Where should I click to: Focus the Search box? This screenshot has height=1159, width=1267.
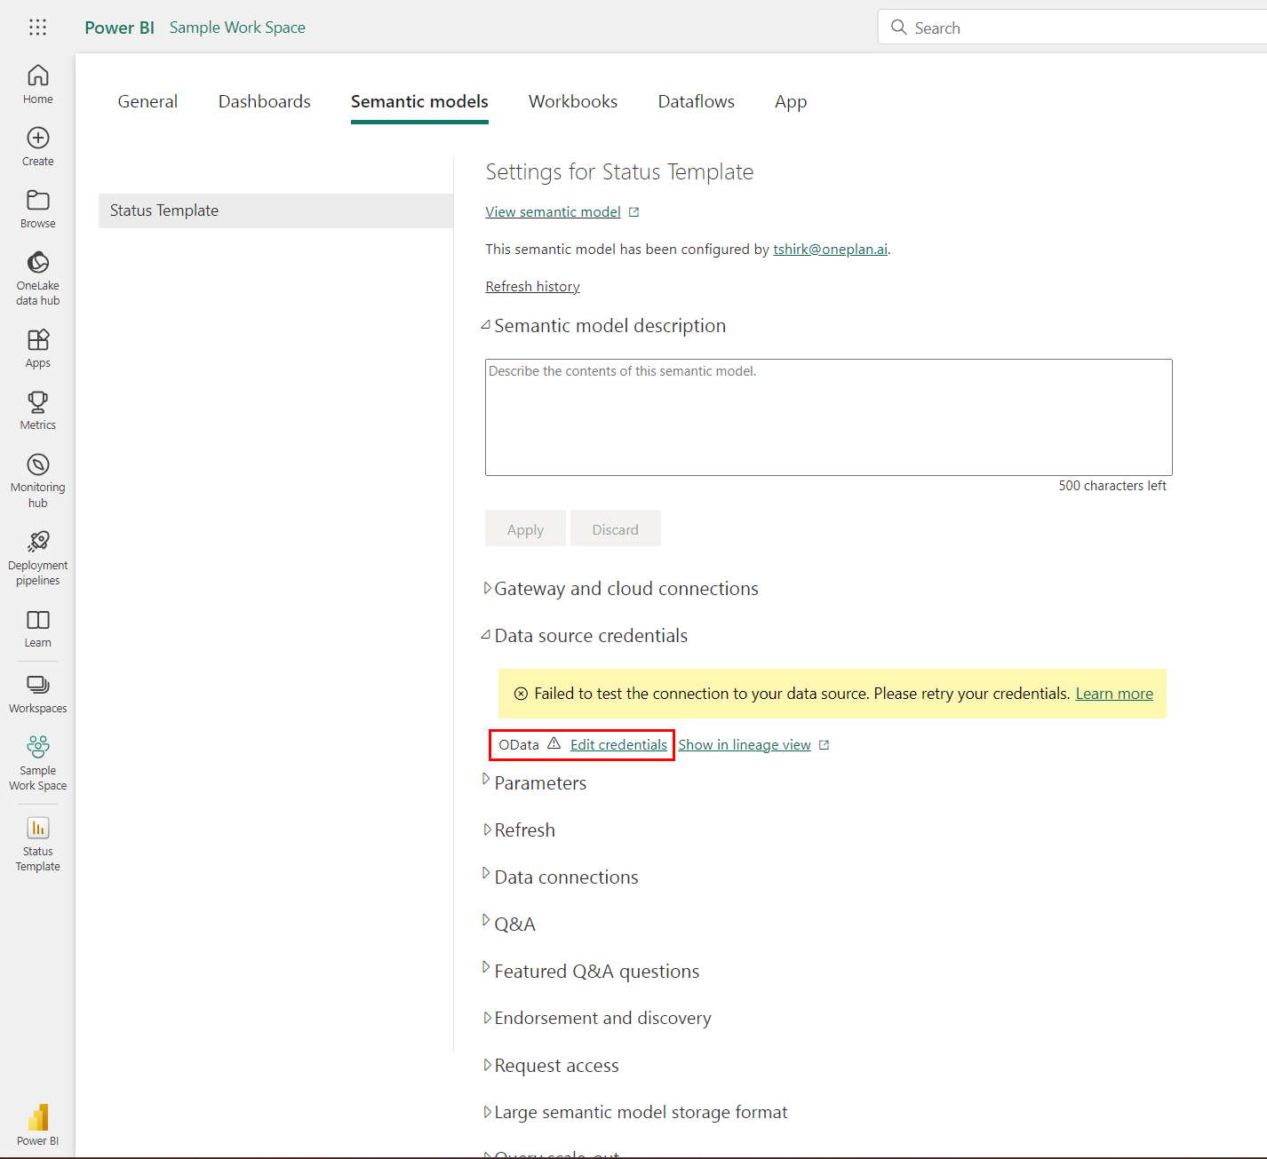click(1072, 28)
